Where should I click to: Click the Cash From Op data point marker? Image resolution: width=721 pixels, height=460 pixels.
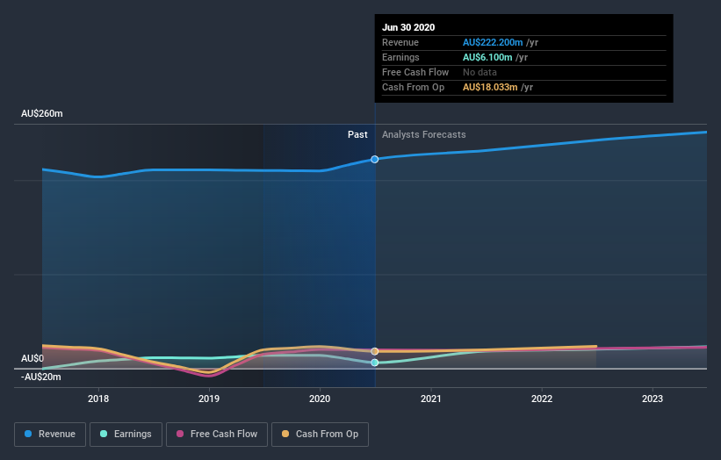click(x=375, y=351)
